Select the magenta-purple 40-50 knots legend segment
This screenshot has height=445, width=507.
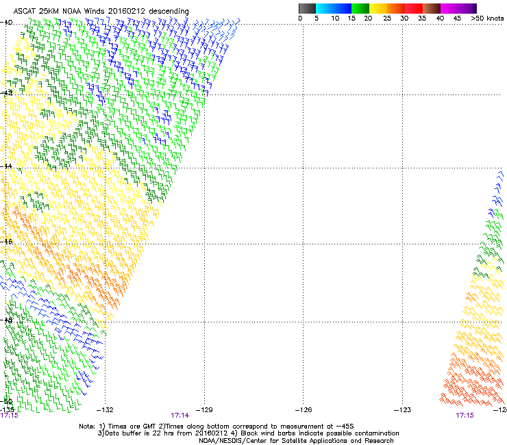tap(458, 8)
